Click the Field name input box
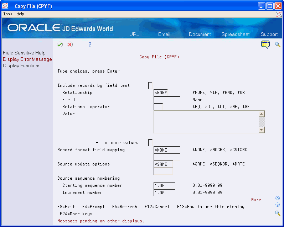The width and height of the screenshot is (284, 227). 167,100
